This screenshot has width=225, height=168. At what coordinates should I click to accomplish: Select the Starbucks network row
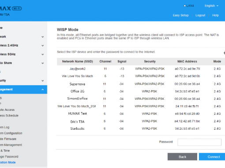point(141,128)
